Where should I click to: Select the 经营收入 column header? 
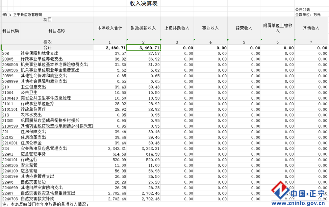pos(244,28)
